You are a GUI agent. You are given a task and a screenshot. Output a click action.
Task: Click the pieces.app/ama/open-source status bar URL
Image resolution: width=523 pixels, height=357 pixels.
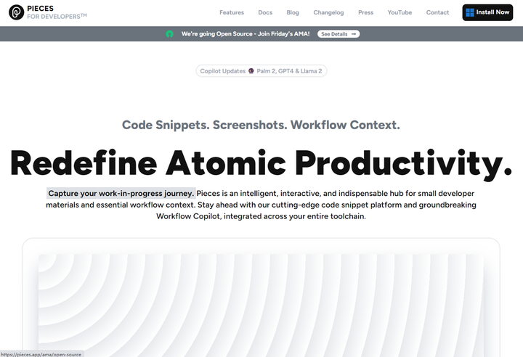[41, 354]
